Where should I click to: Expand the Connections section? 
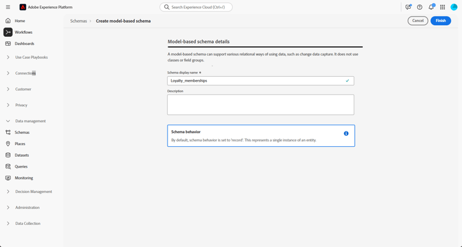tap(25, 73)
